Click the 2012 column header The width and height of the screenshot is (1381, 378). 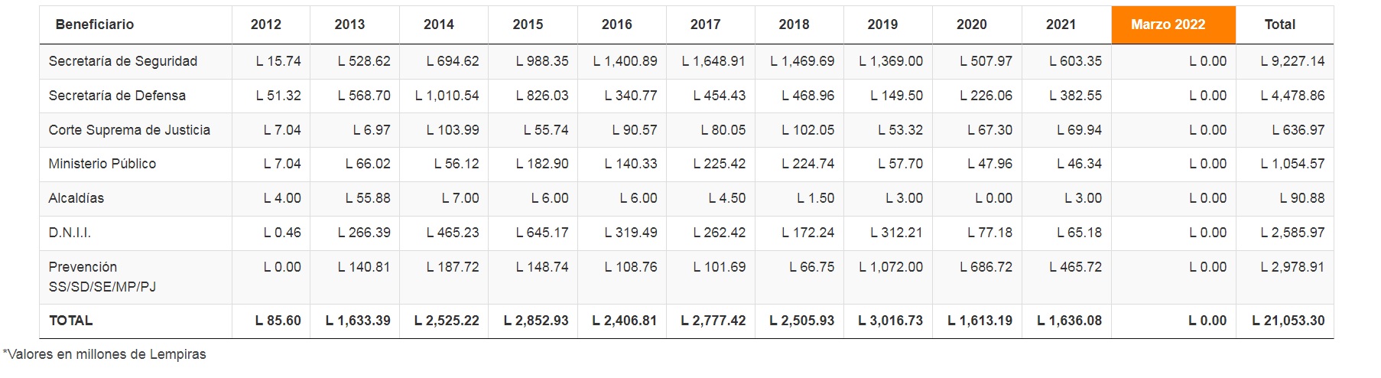(266, 24)
